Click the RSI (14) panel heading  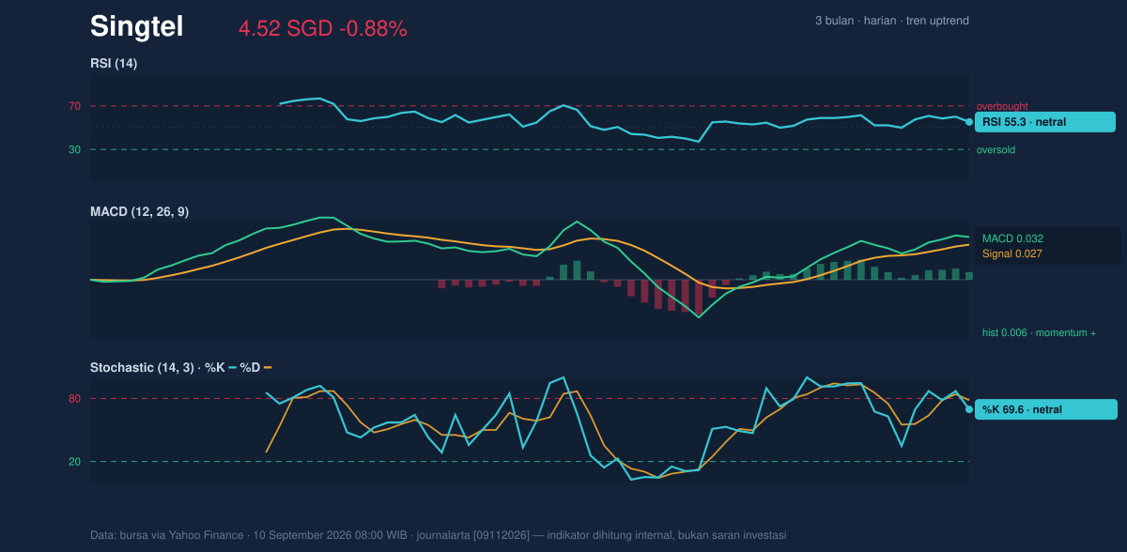click(x=114, y=63)
